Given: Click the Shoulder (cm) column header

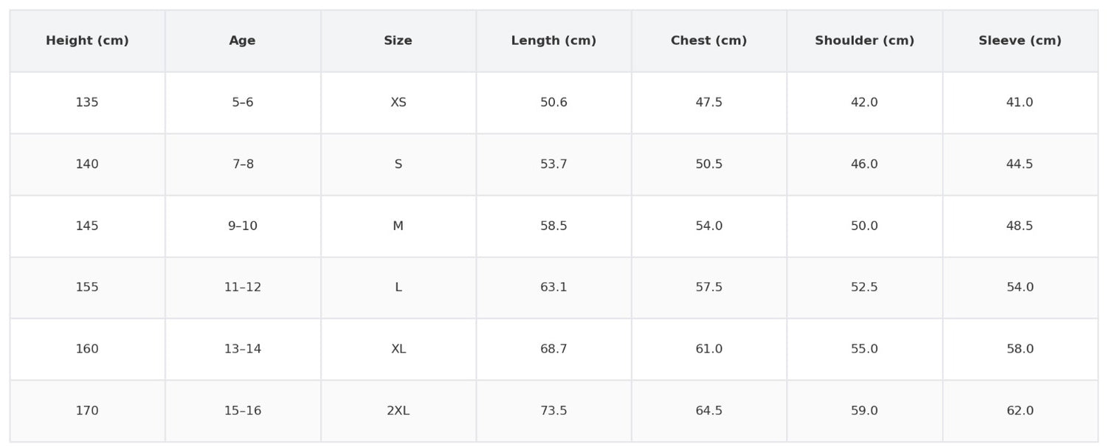Looking at the screenshot, I should pos(865,41).
